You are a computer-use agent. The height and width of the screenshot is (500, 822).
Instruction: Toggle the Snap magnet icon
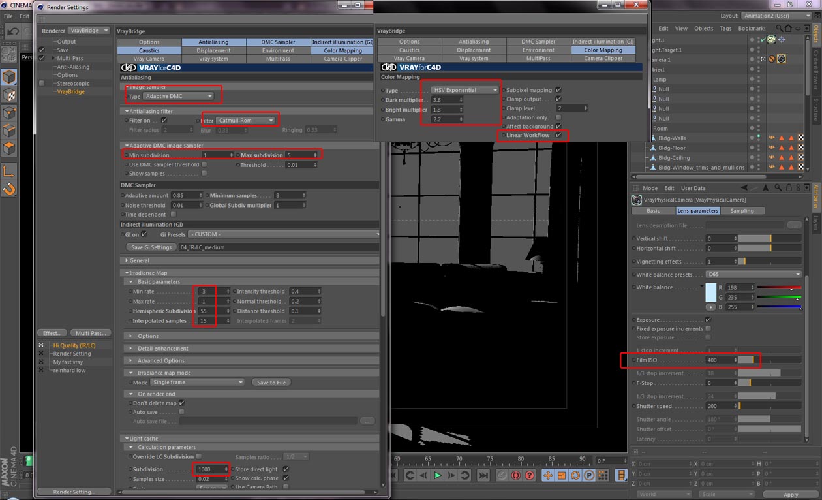9,189
